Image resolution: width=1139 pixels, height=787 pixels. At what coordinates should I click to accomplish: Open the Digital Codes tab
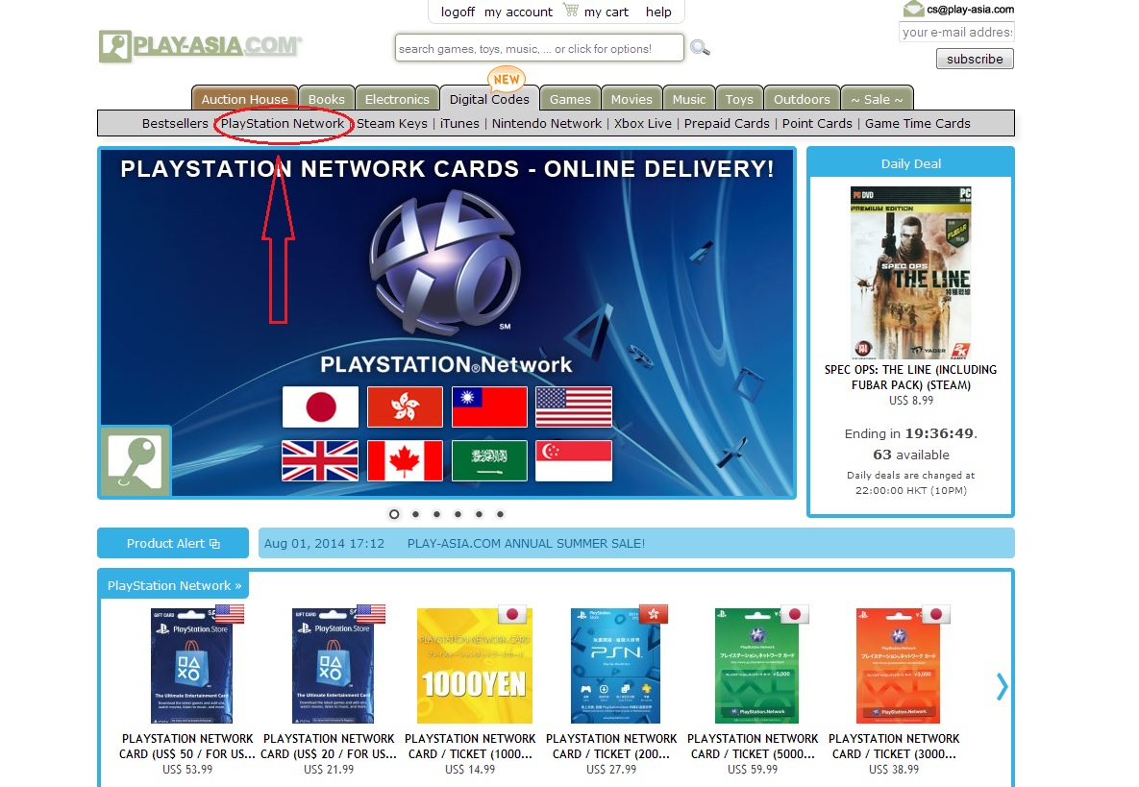click(x=489, y=99)
